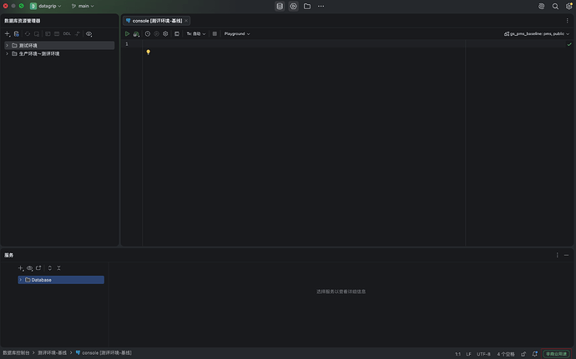This screenshot has width=576, height=359.
Task: Collapse all services icon
Action: [x=58, y=268]
